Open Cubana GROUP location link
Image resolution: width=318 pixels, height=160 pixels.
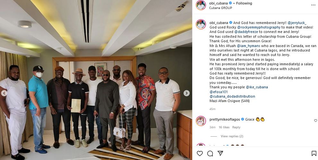pos(220,8)
